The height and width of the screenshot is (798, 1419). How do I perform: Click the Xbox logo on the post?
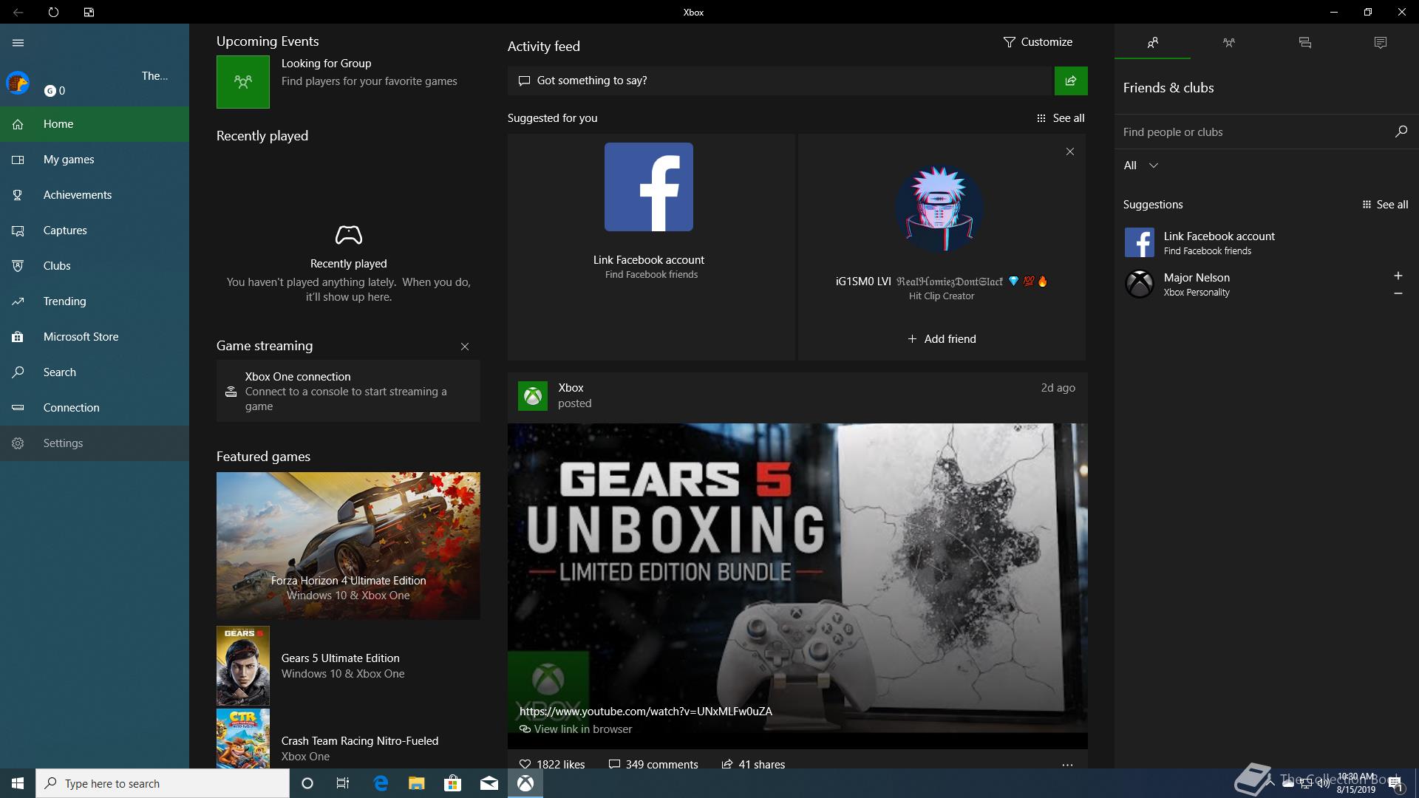533,396
